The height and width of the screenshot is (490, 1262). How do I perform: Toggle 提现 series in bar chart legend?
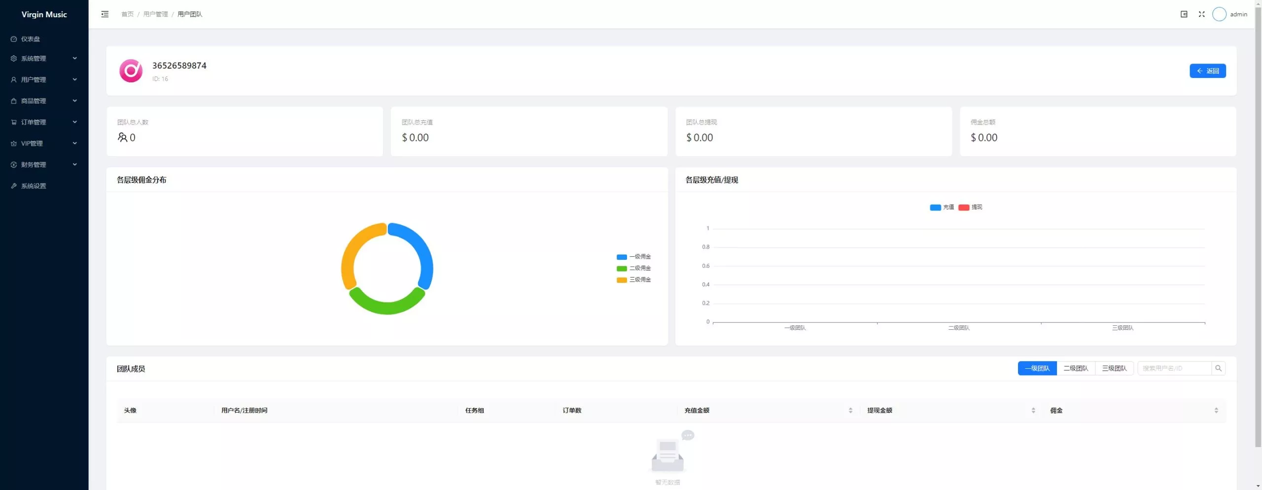point(970,207)
